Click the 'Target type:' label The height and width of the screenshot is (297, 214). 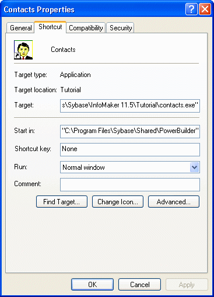click(31, 75)
